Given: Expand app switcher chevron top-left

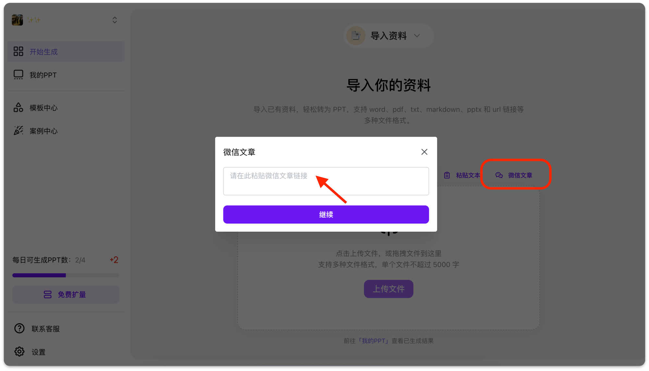Looking at the screenshot, I should pos(115,20).
